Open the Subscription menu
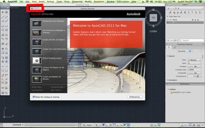 (123, 2)
